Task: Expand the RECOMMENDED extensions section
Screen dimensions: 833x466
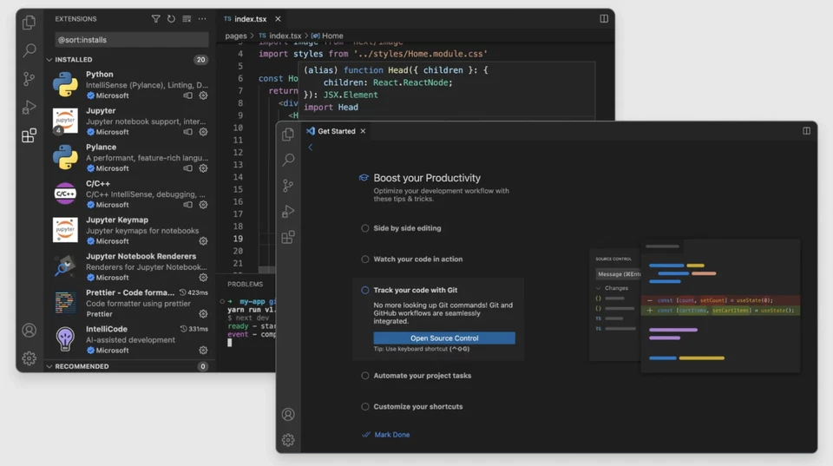Action: pyautogui.click(x=49, y=366)
